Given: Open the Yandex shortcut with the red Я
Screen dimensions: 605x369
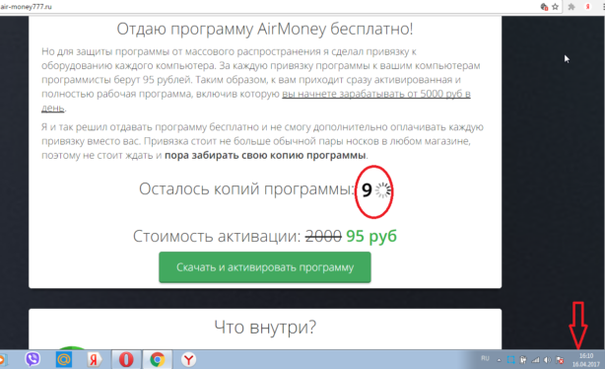Looking at the screenshot, I should point(94,359).
